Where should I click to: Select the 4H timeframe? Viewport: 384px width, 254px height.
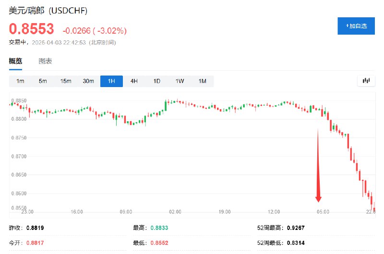134,81
